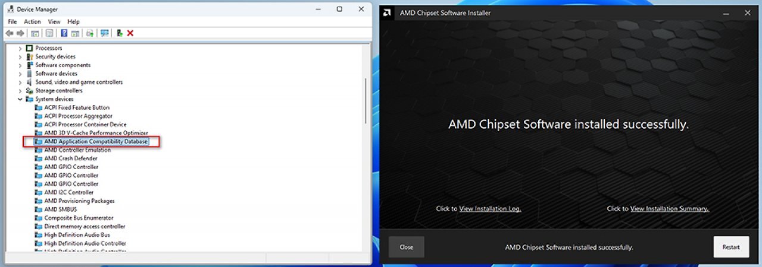Viewport: 762px width, 267px height.
Task: Maximize the Device Manager window
Action: coord(339,9)
